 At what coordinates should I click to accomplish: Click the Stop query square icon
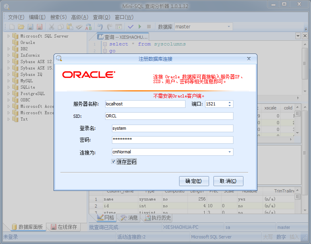coord(149,27)
